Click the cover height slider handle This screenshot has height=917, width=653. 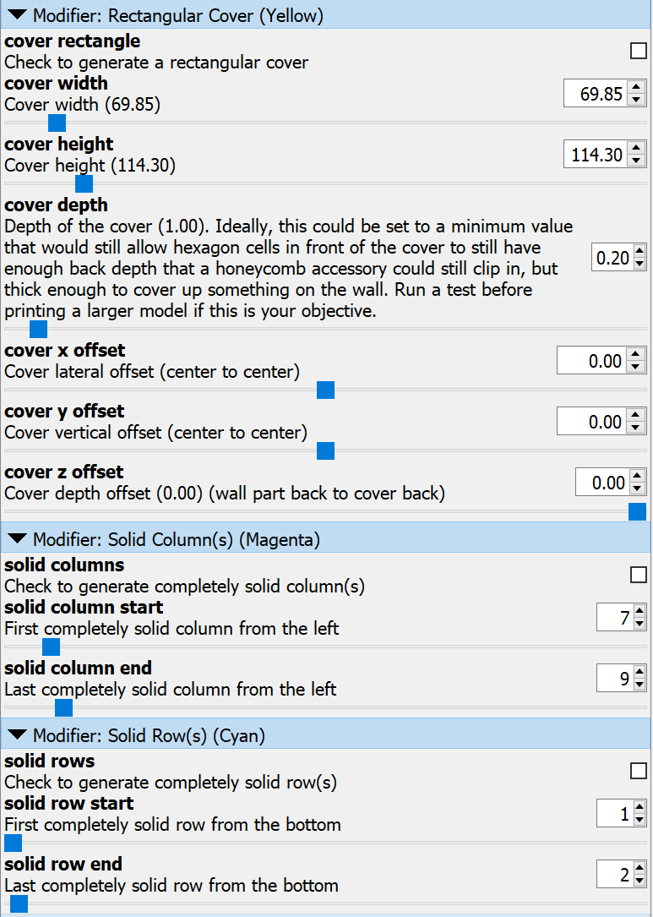pyautogui.click(x=84, y=183)
